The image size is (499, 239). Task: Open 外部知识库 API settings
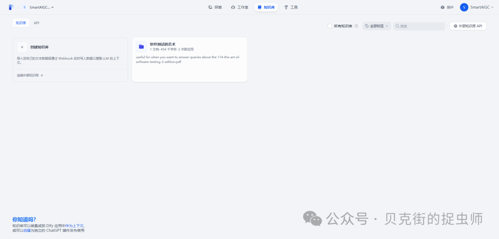(468, 26)
